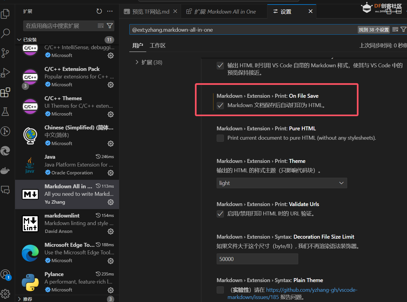407x302 pixels.
Task: Select the Java extension entry
Action: (x=67, y=165)
